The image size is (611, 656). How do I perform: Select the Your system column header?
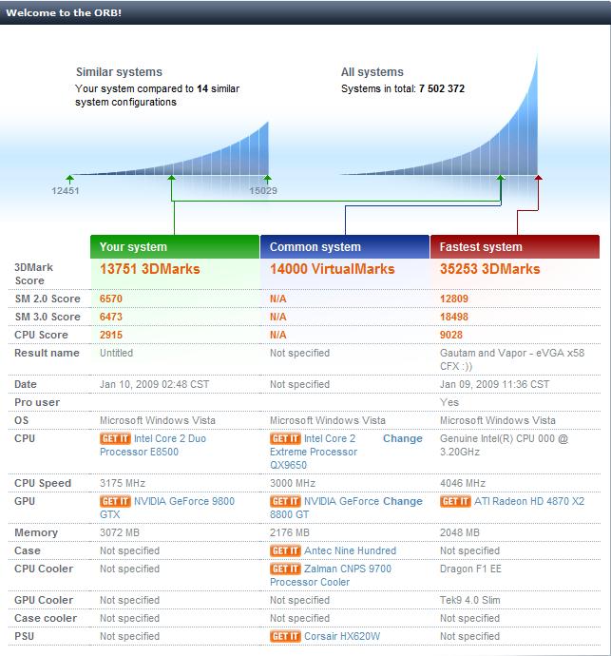175,247
